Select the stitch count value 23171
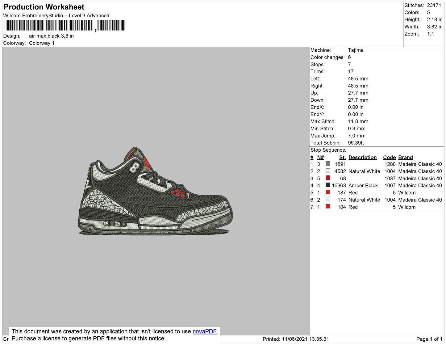 pyautogui.click(x=434, y=5)
